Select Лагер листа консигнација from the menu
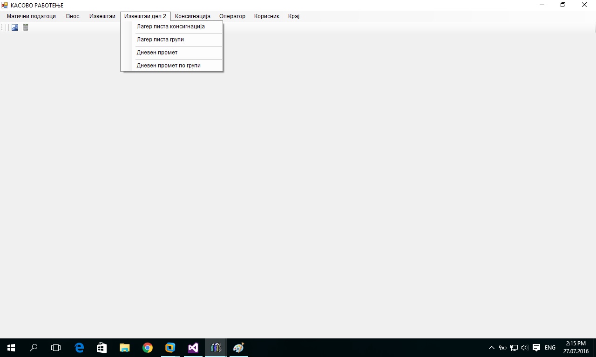 tap(170, 26)
